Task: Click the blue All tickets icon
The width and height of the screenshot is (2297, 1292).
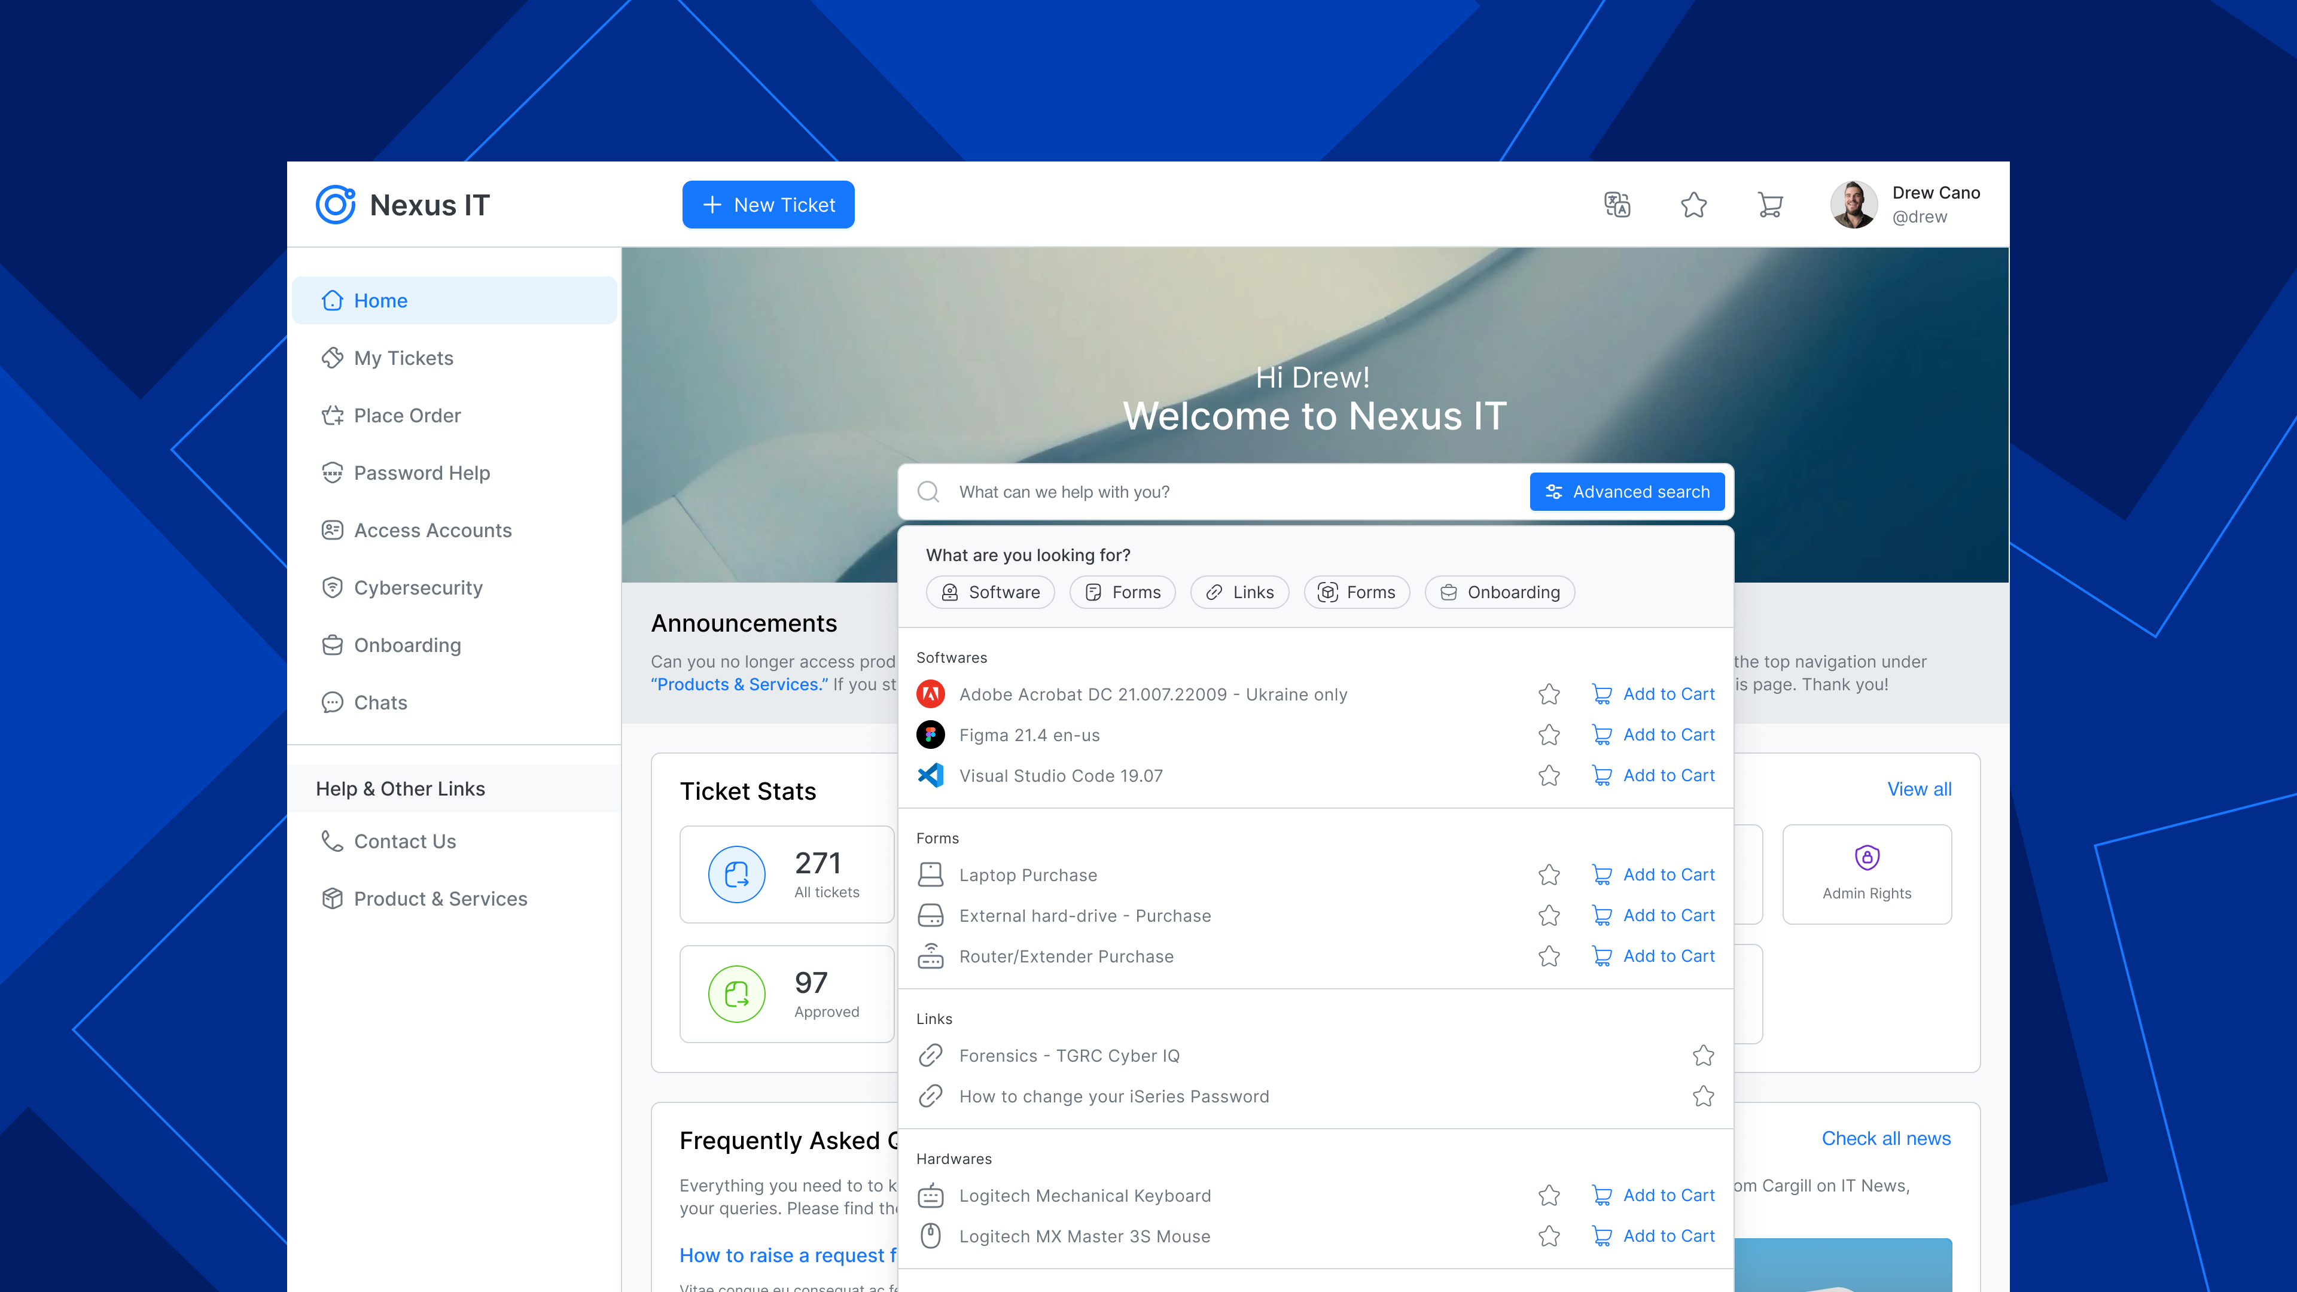Action: click(x=736, y=874)
